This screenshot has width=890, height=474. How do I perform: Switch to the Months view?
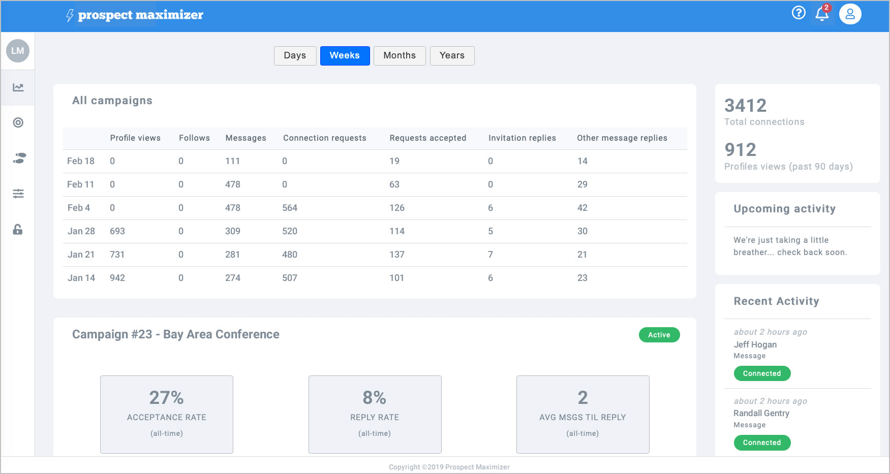click(x=400, y=55)
